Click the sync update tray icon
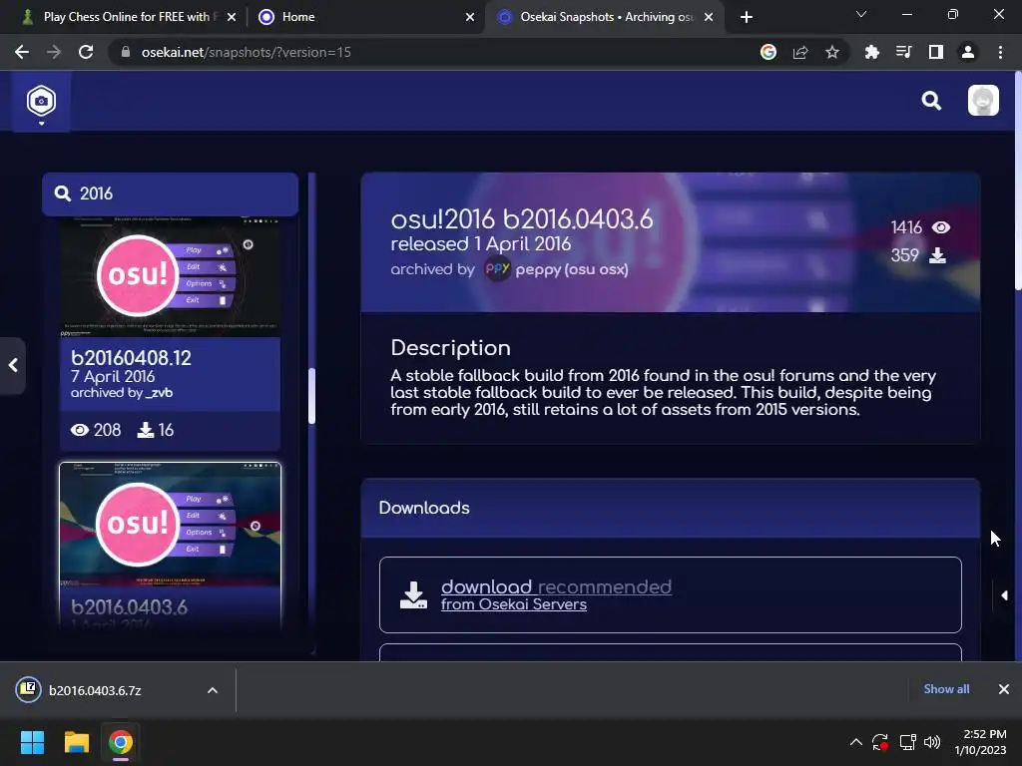1022x766 pixels. tap(880, 742)
